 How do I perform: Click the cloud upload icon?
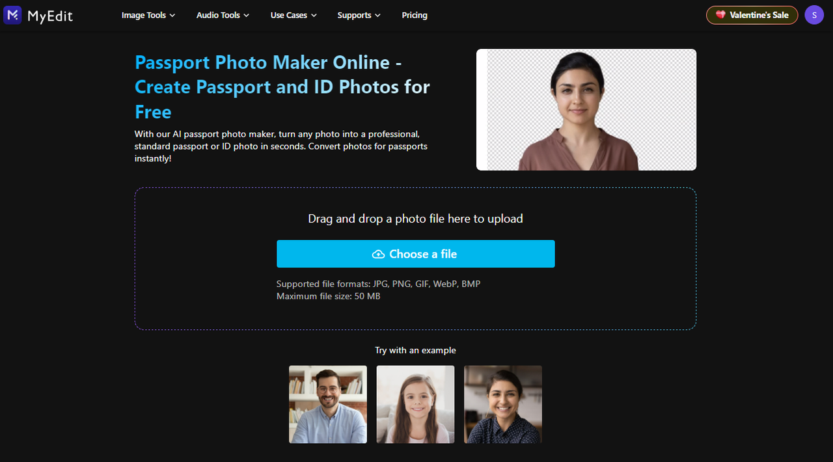pos(378,254)
